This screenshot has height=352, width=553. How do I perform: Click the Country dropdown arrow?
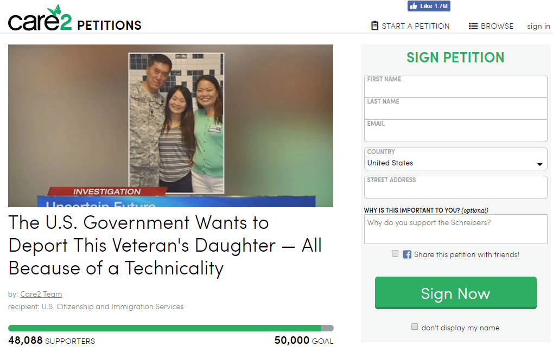click(539, 164)
